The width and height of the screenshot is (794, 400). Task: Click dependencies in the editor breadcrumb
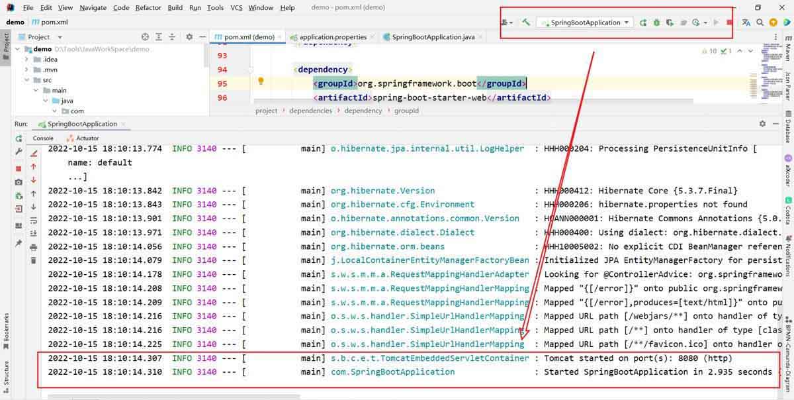coord(310,111)
